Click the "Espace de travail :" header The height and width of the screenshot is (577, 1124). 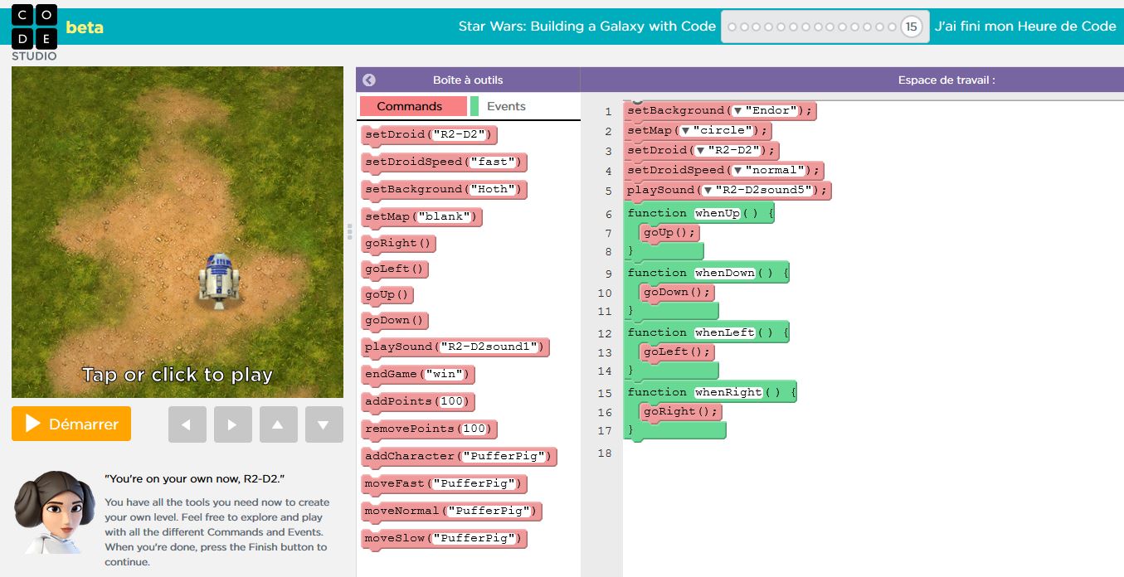tap(946, 80)
